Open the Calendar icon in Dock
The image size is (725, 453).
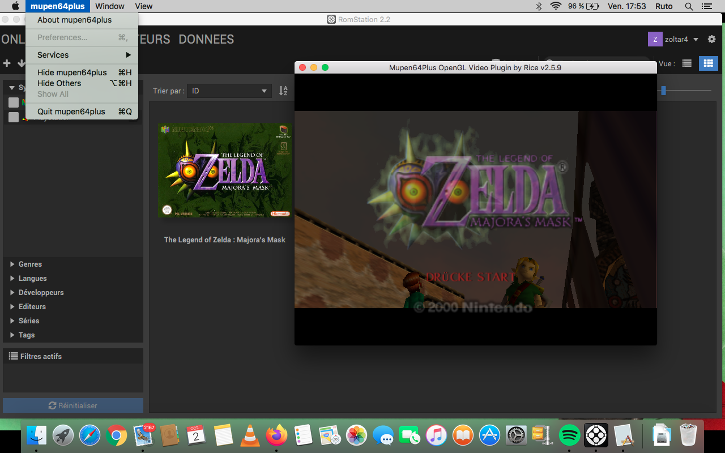tap(196, 435)
